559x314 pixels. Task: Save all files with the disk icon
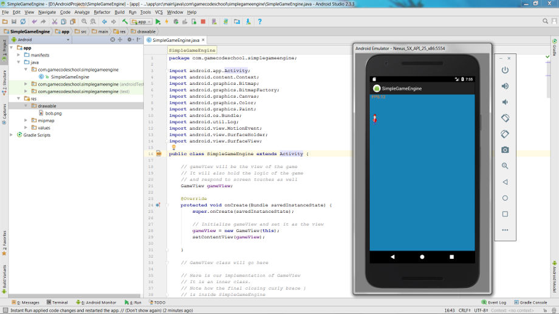click(14, 22)
